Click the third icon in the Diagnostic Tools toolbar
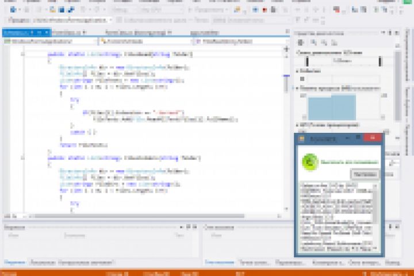The width and height of the screenshot is (414, 276). [x=324, y=43]
